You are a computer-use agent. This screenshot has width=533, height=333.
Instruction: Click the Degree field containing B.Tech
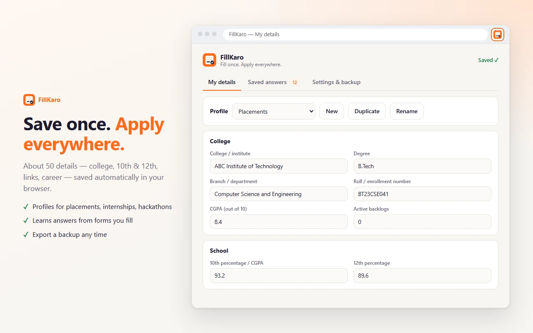(422, 166)
